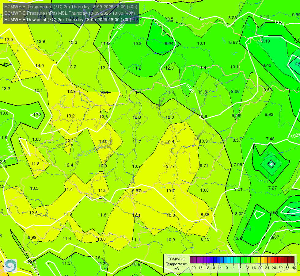The image size is (300, 276).
Task: Click the 9.87 map value
Action: point(275,237)
